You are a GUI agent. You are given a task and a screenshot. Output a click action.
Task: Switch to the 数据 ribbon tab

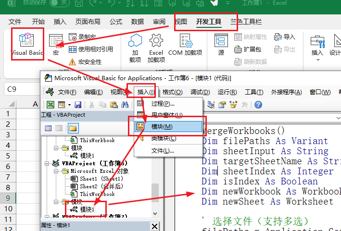137,22
